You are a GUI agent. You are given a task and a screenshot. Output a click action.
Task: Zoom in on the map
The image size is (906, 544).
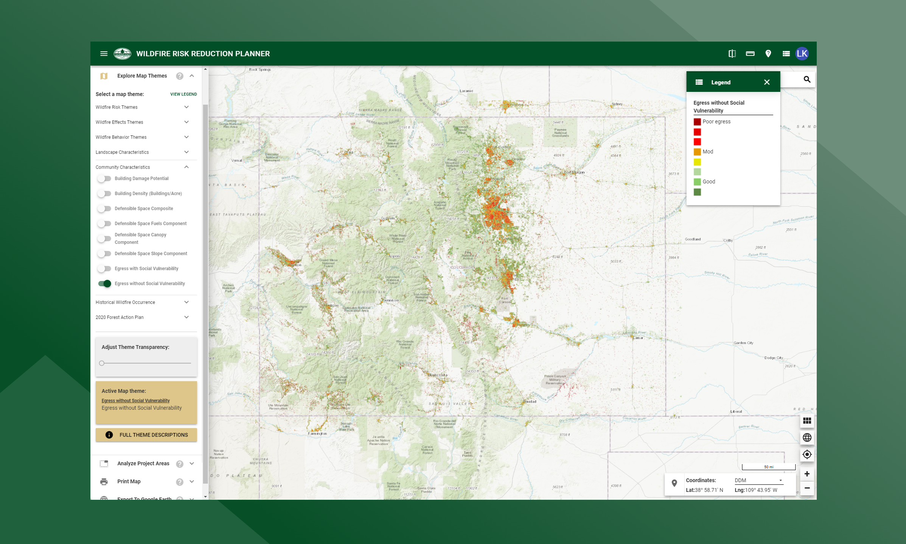click(807, 474)
